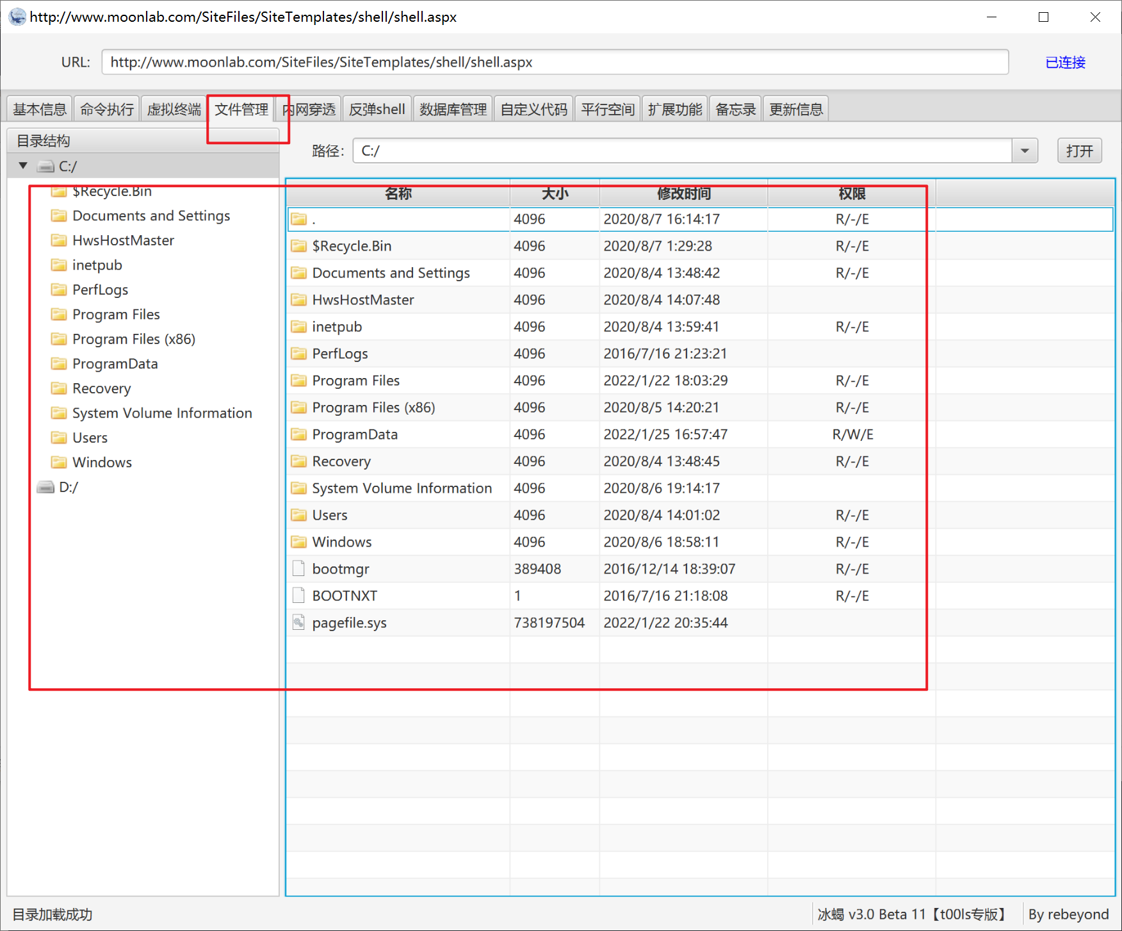Click the inetpub folder icon in file list

click(298, 326)
